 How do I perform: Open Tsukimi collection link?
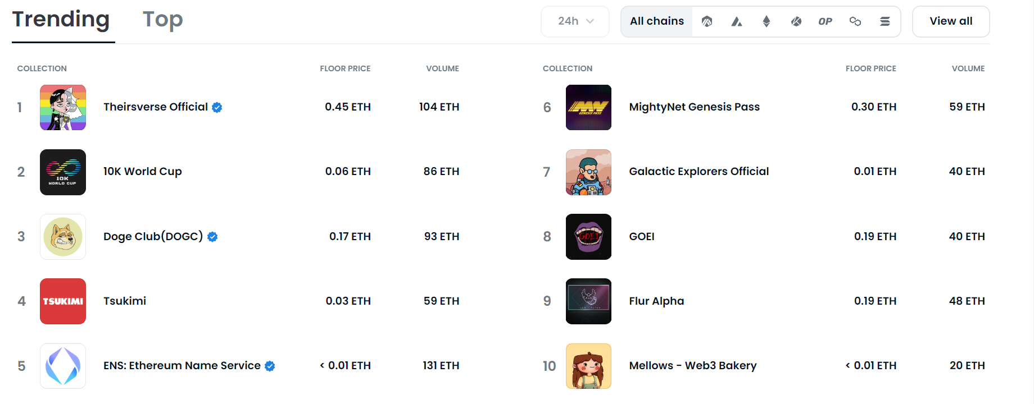[125, 301]
